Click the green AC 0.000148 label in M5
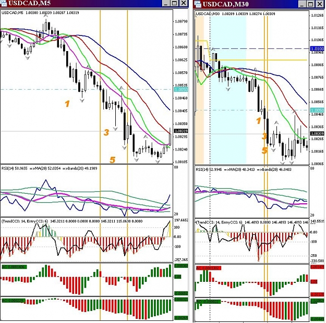The image size is (326, 323). [x=14, y=267]
